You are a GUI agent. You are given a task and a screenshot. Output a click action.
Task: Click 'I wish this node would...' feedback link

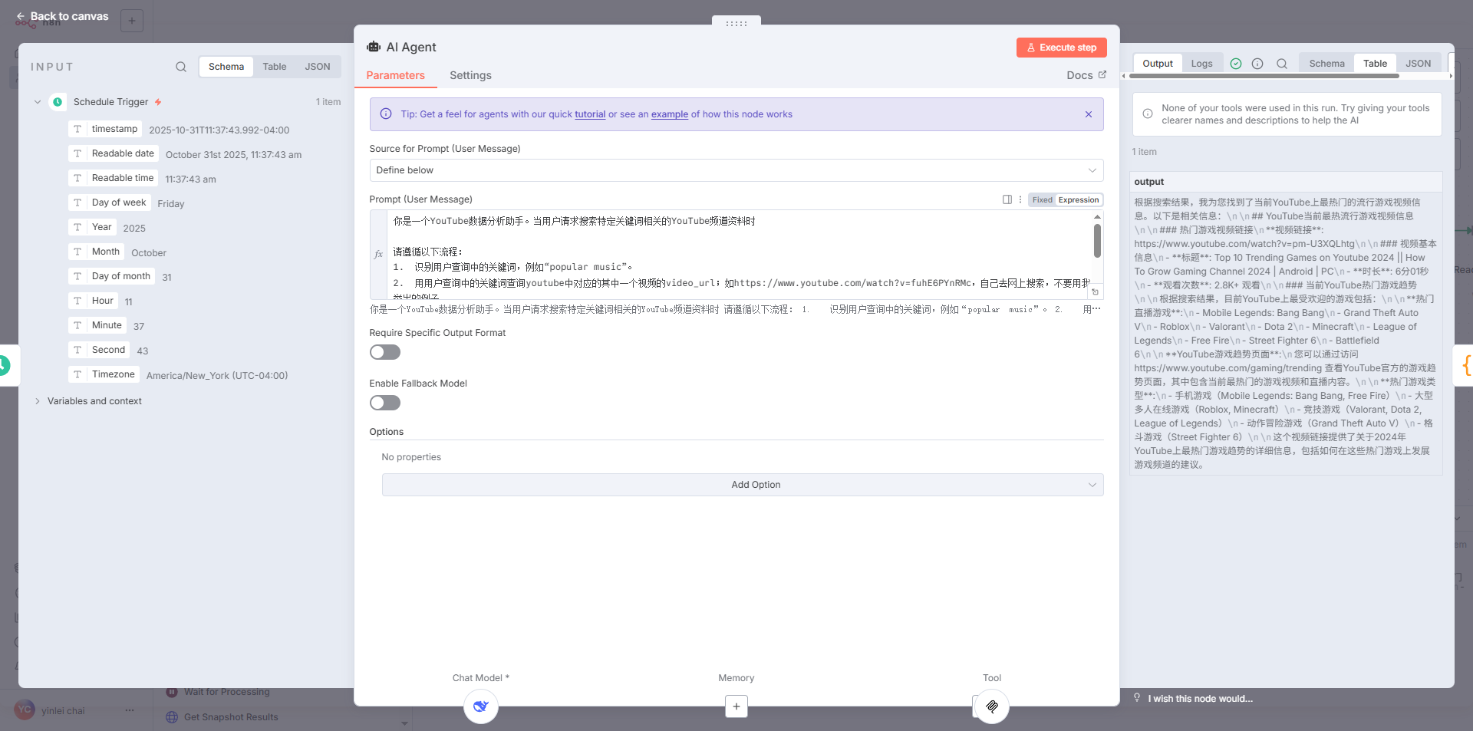pos(1200,699)
